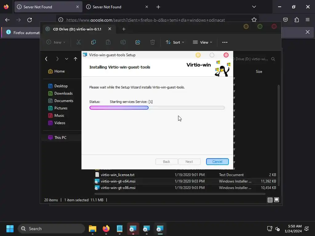The height and width of the screenshot is (236, 315).
Task: Select virtio-win-gt-x86.msi file
Action: (x=118, y=188)
